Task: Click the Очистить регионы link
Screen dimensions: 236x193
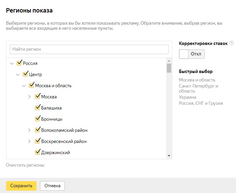Action: (x=25, y=165)
